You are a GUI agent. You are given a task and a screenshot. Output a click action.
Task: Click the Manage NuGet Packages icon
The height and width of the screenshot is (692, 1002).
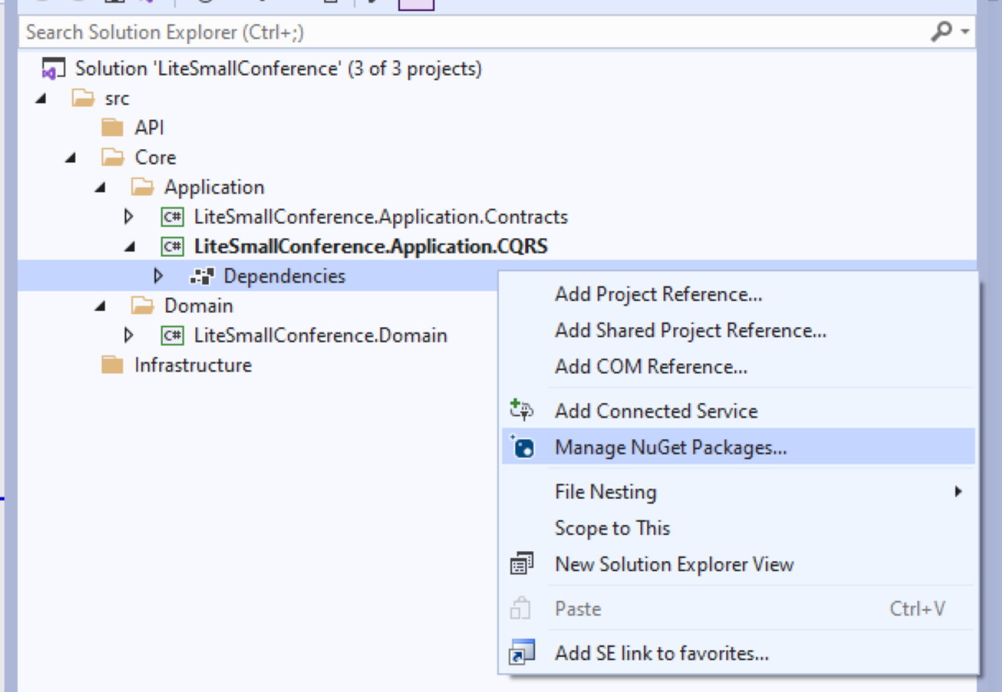(522, 447)
